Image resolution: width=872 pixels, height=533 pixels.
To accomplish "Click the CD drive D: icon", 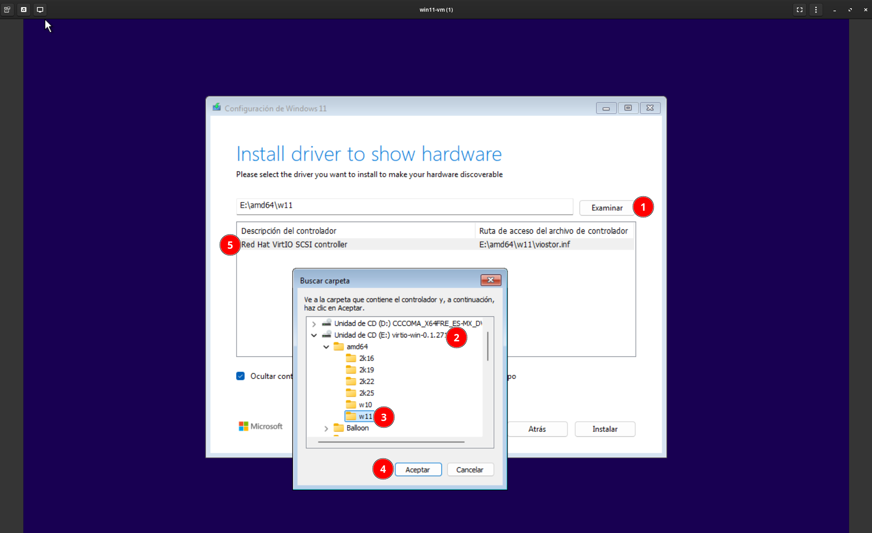I will (x=327, y=323).
